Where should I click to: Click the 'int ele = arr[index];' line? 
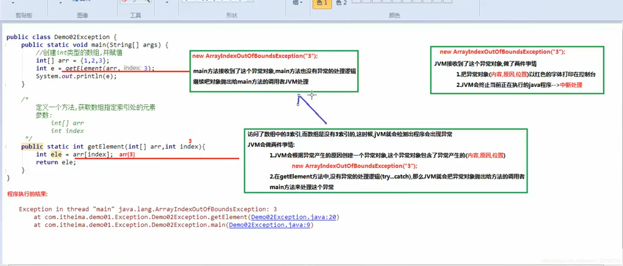(74, 154)
